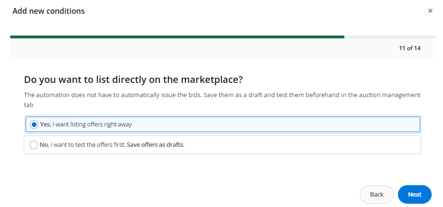The width and height of the screenshot is (443, 207).
Task: Click the gray strip beside the step counter
Action: pyautogui.click(x=190, y=48)
